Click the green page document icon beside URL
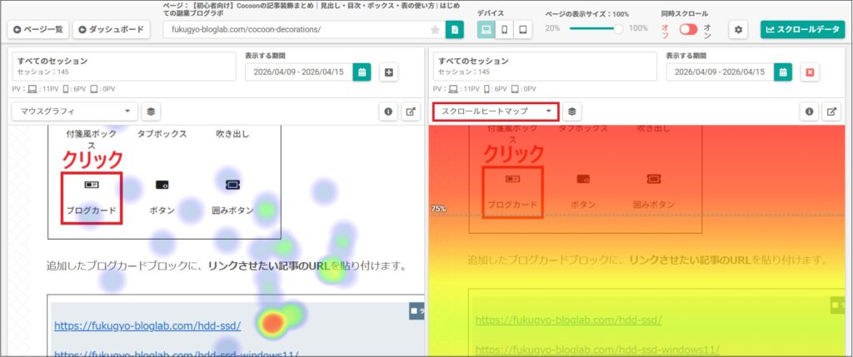The height and width of the screenshot is (357, 853). pyautogui.click(x=455, y=29)
